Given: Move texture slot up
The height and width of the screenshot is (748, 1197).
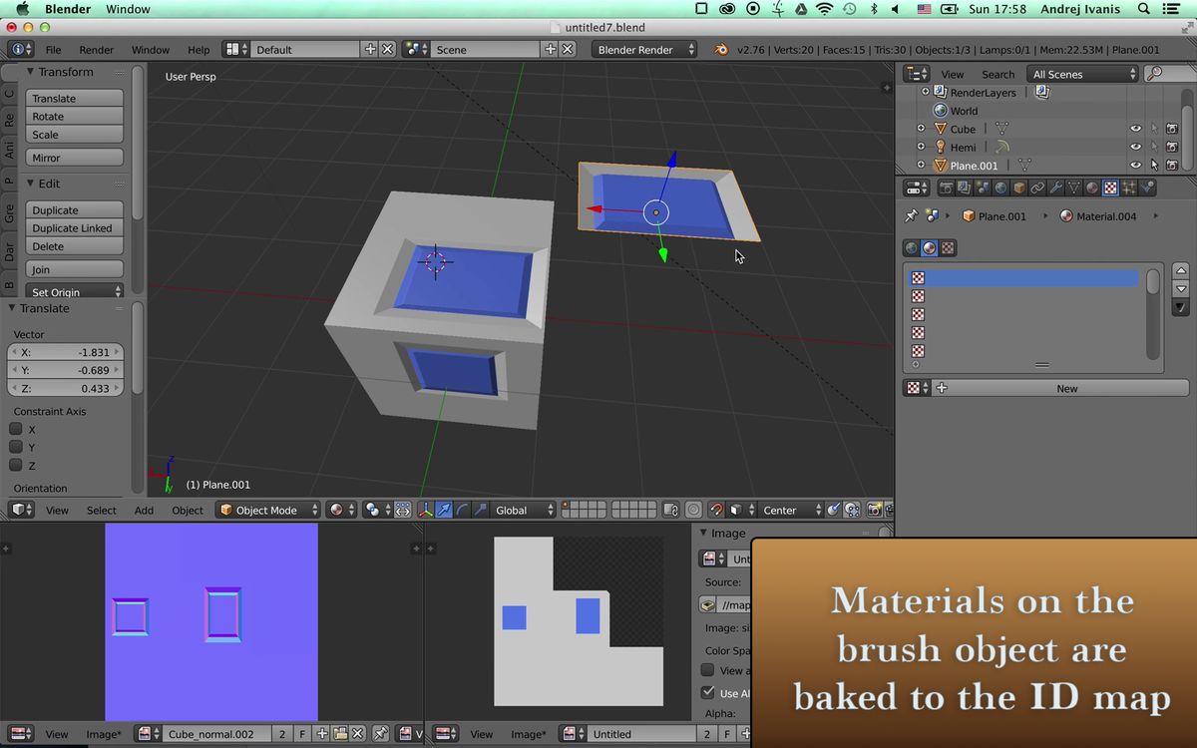Looking at the screenshot, I should click(x=1181, y=270).
